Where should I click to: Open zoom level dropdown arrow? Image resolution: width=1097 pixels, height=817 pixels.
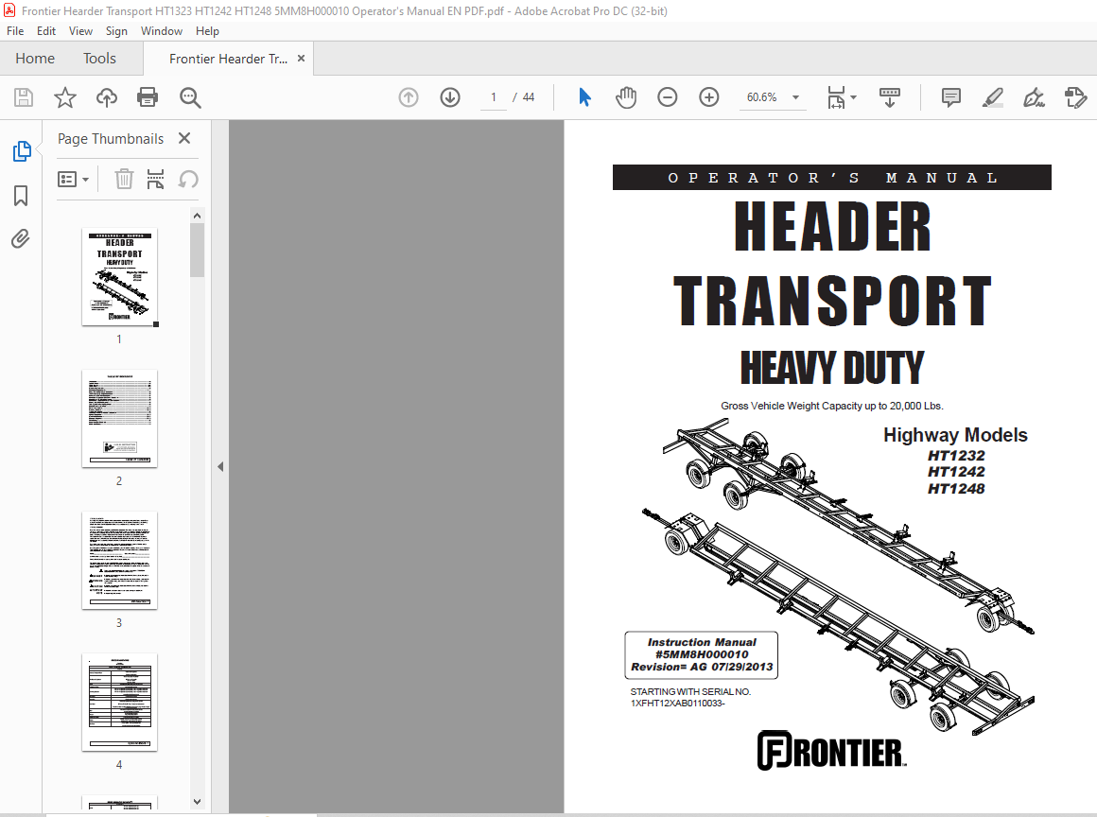(x=795, y=97)
